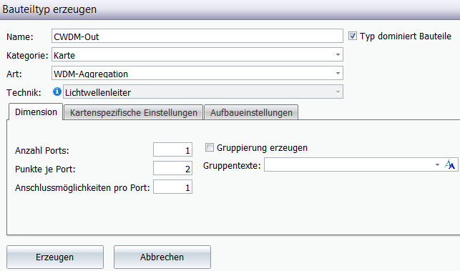Switch to the Aufbaueinstellungen tab
The height and width of the screenshot is (271, 460).
[251, 113]
